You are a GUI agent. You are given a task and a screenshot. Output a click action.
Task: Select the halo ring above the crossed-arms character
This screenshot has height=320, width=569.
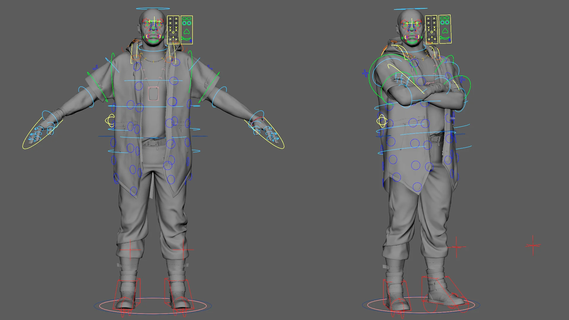coord(410,9)
